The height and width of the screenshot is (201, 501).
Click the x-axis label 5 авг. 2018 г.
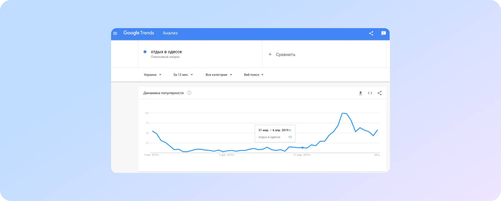[152, 155]
